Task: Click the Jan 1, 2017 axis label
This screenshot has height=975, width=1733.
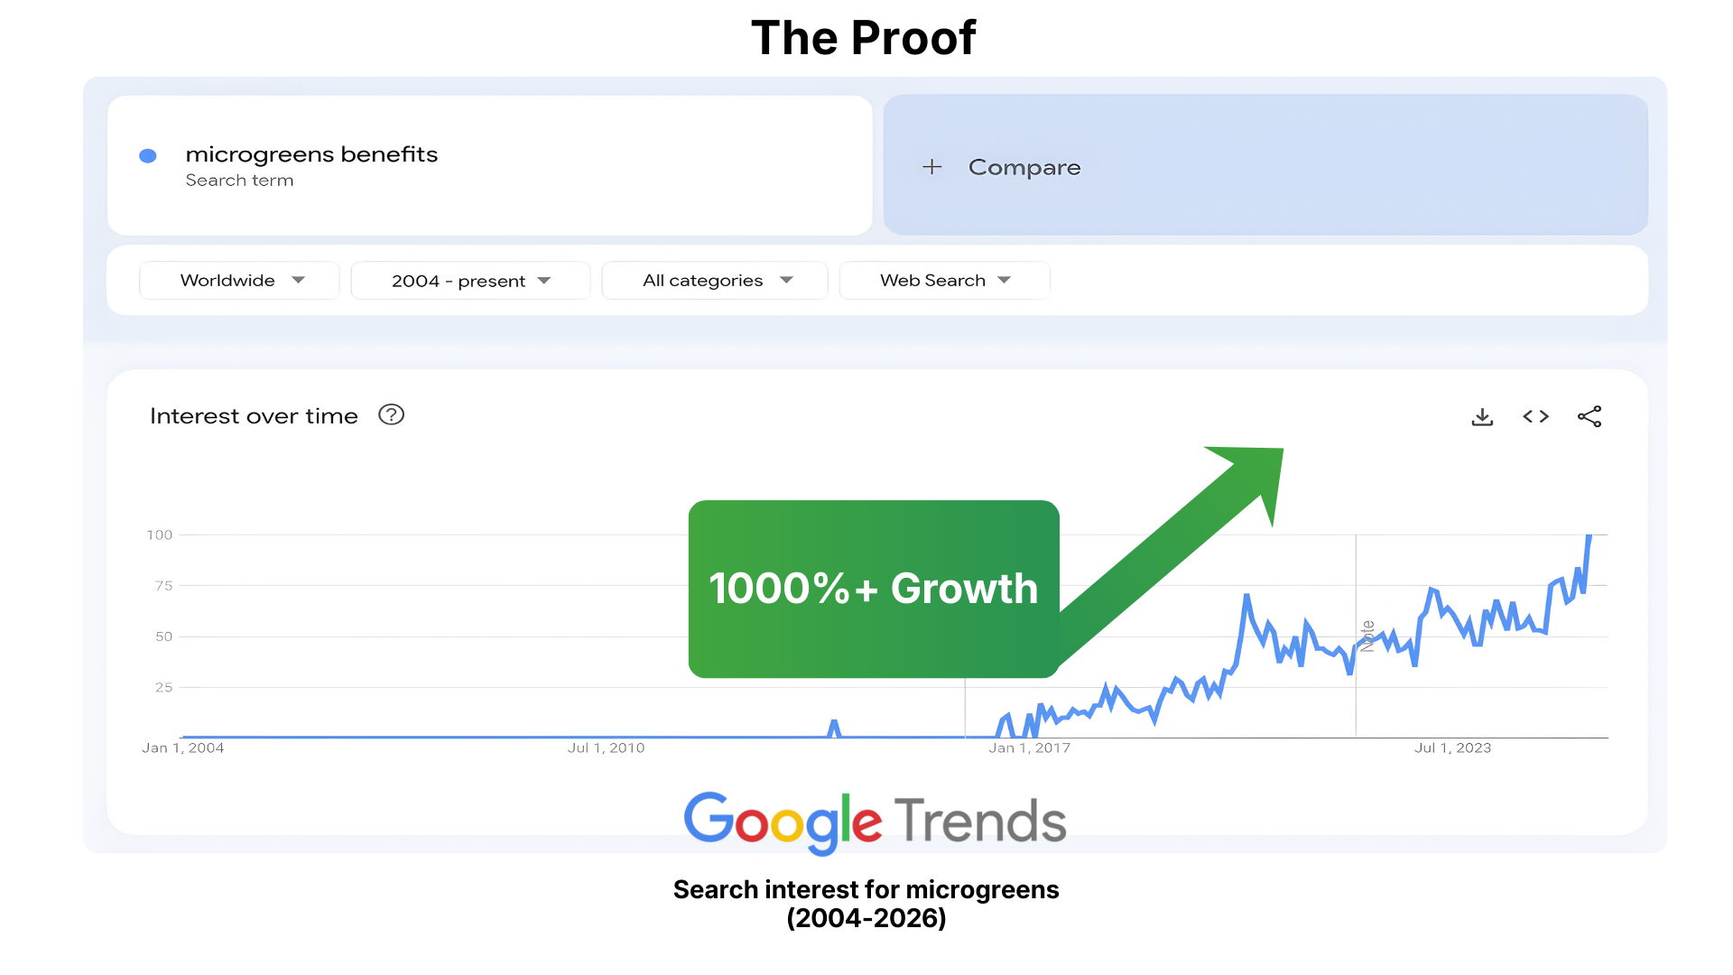Action: [1029, 747]
